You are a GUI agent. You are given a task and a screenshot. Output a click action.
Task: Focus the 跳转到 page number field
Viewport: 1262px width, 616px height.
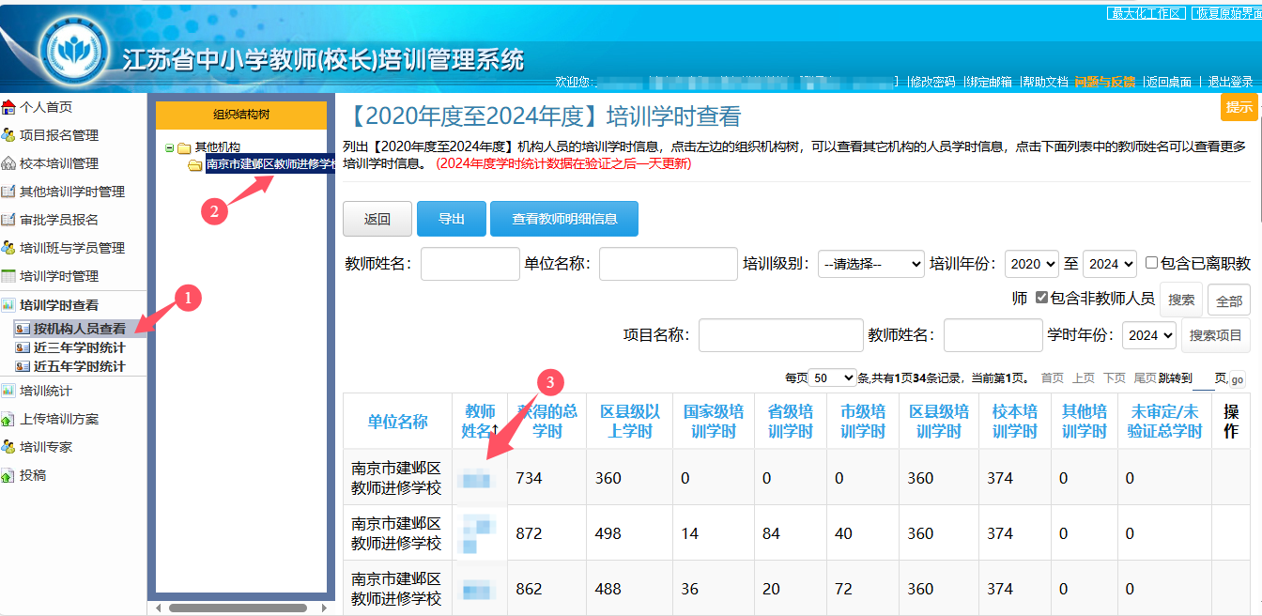tap(1203, 379)
